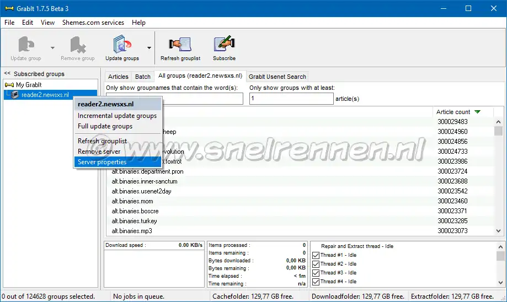Click the minimum article count input field

point(291,99)
